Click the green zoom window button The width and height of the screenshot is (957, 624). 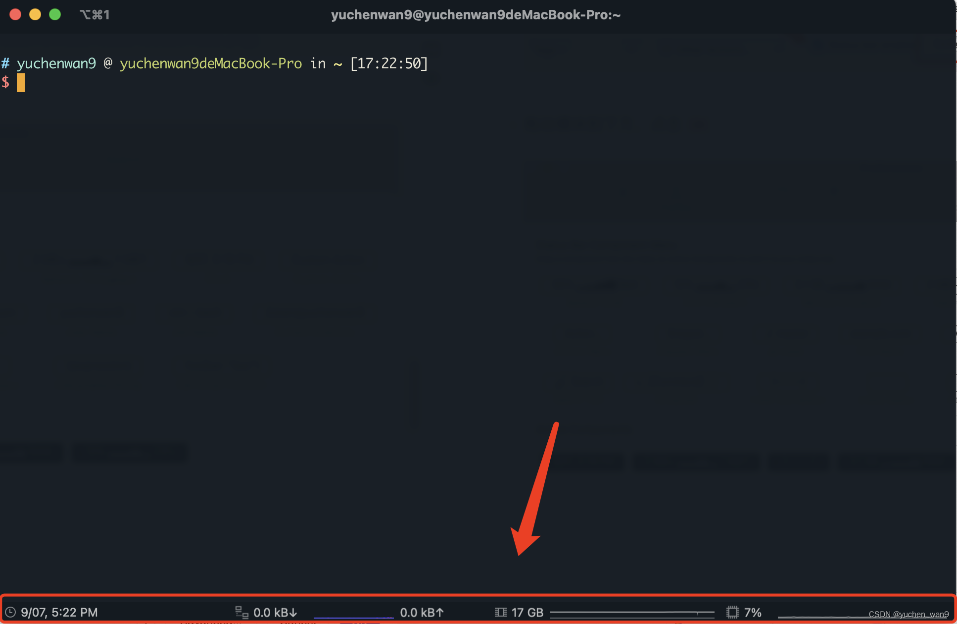click(x=55, y=15)
